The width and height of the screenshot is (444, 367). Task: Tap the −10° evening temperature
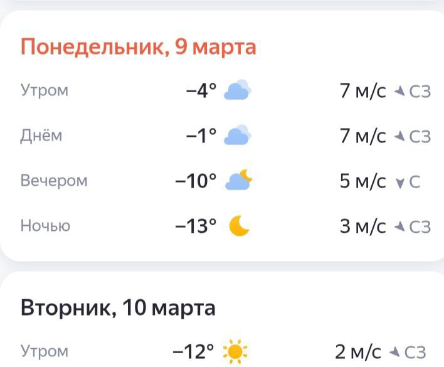(x=196, y=181)
